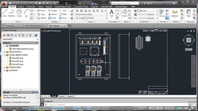Image resolution: width=198 pixels, height=111 pixels.
Task: Click the WCS label below ViewCube
Action: (x=188, y=49)
